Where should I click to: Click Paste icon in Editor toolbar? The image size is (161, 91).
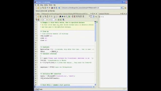pyautogui.click(x=48, y=16)
